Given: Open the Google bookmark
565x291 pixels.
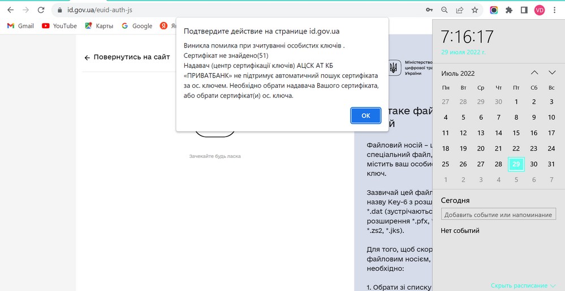Looking at the screenshot, I should click(137, 26).
